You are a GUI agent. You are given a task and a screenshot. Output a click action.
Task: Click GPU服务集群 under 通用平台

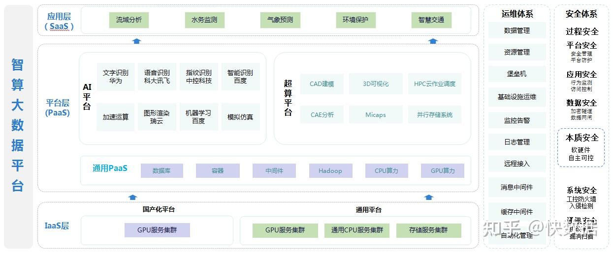click(x=285, y=230)
